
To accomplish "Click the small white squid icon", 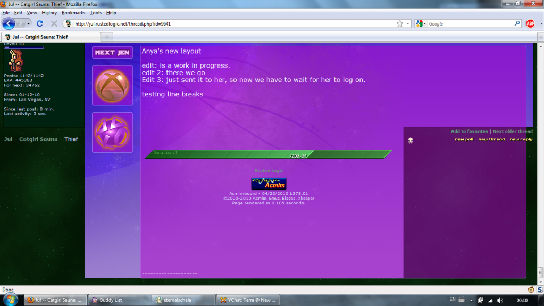I will (x=411, y=140).
